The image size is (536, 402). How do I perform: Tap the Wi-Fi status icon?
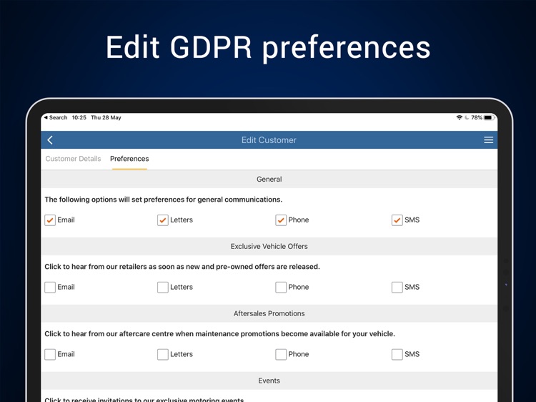click(x=459, y=117)
